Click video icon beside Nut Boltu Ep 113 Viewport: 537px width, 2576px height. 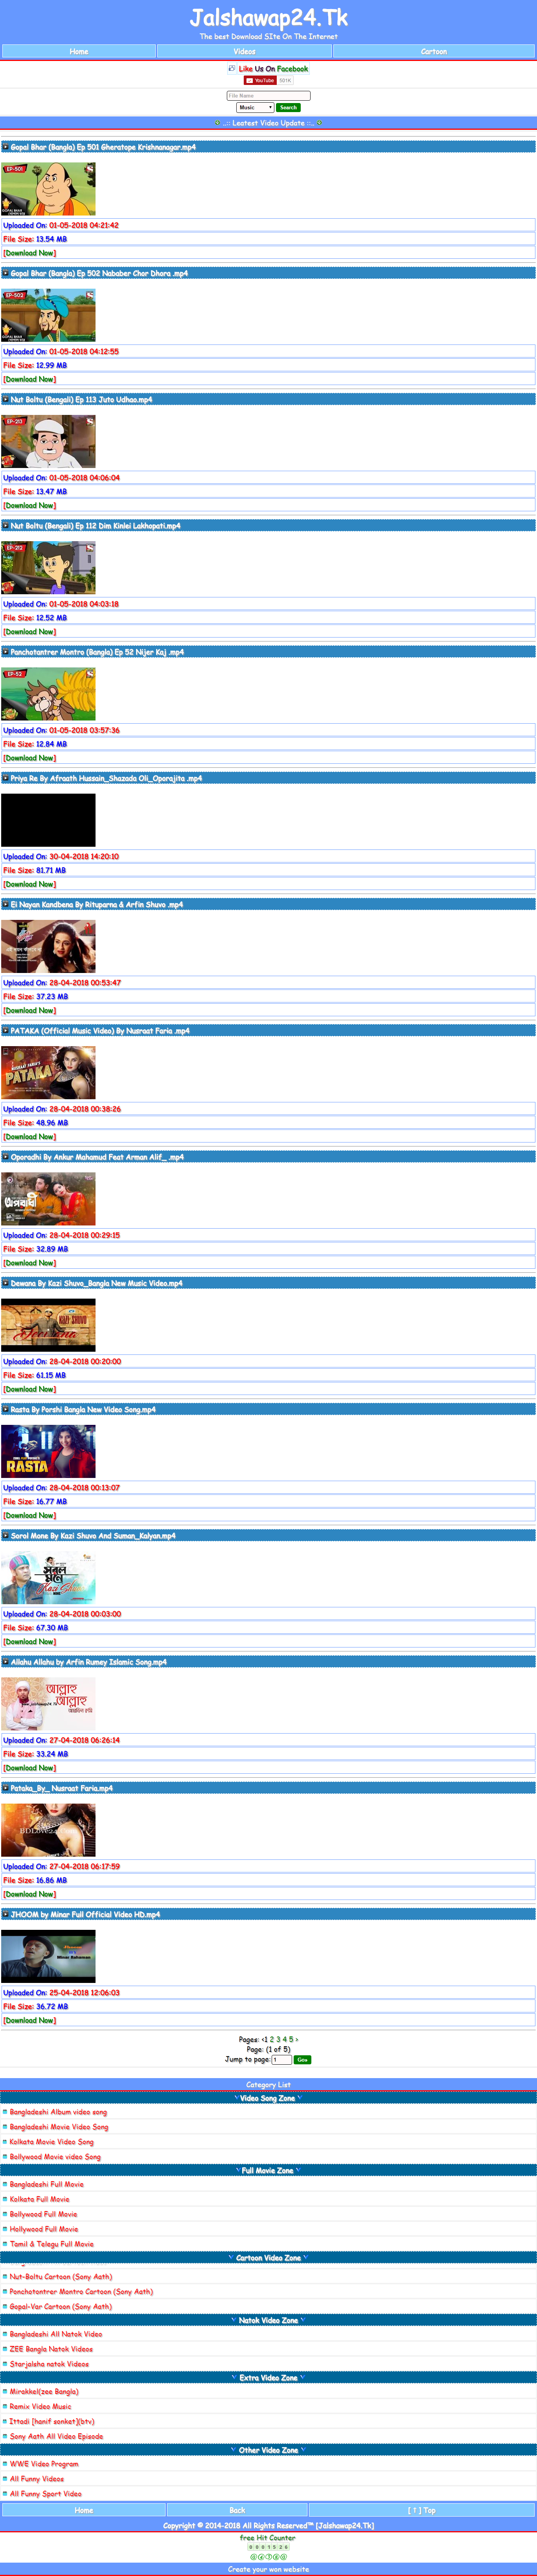tap(5, 399)
